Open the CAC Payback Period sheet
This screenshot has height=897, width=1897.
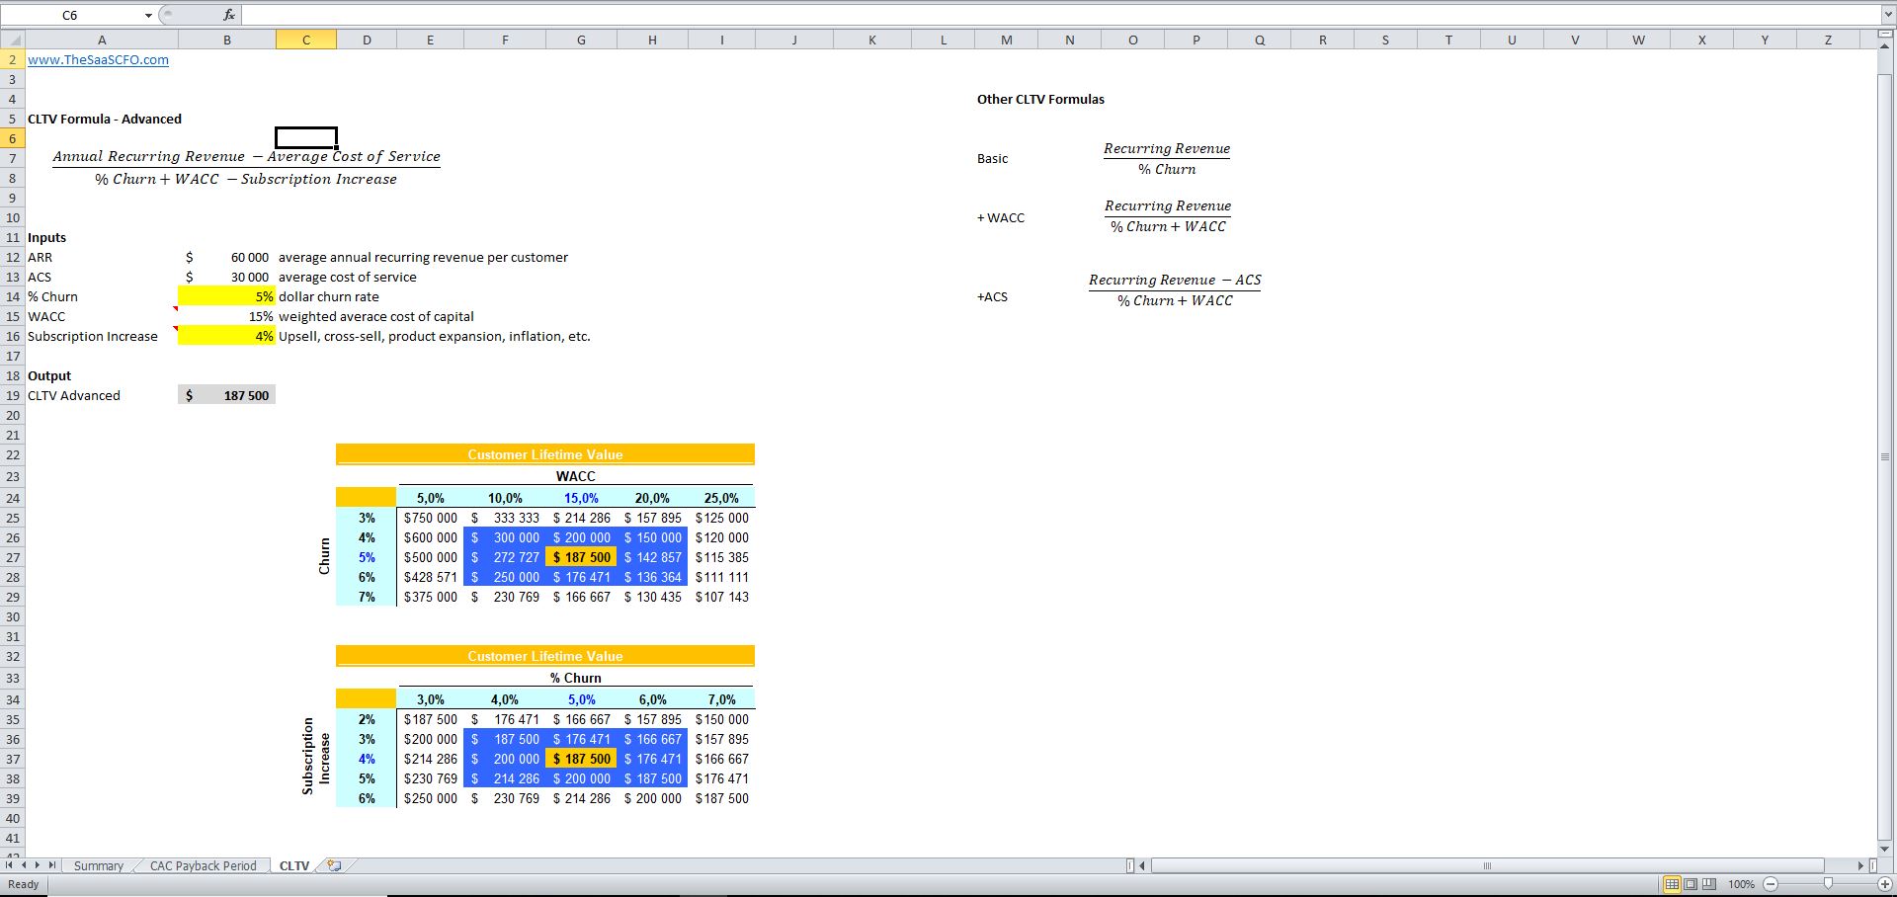click(x=202, y=865)
